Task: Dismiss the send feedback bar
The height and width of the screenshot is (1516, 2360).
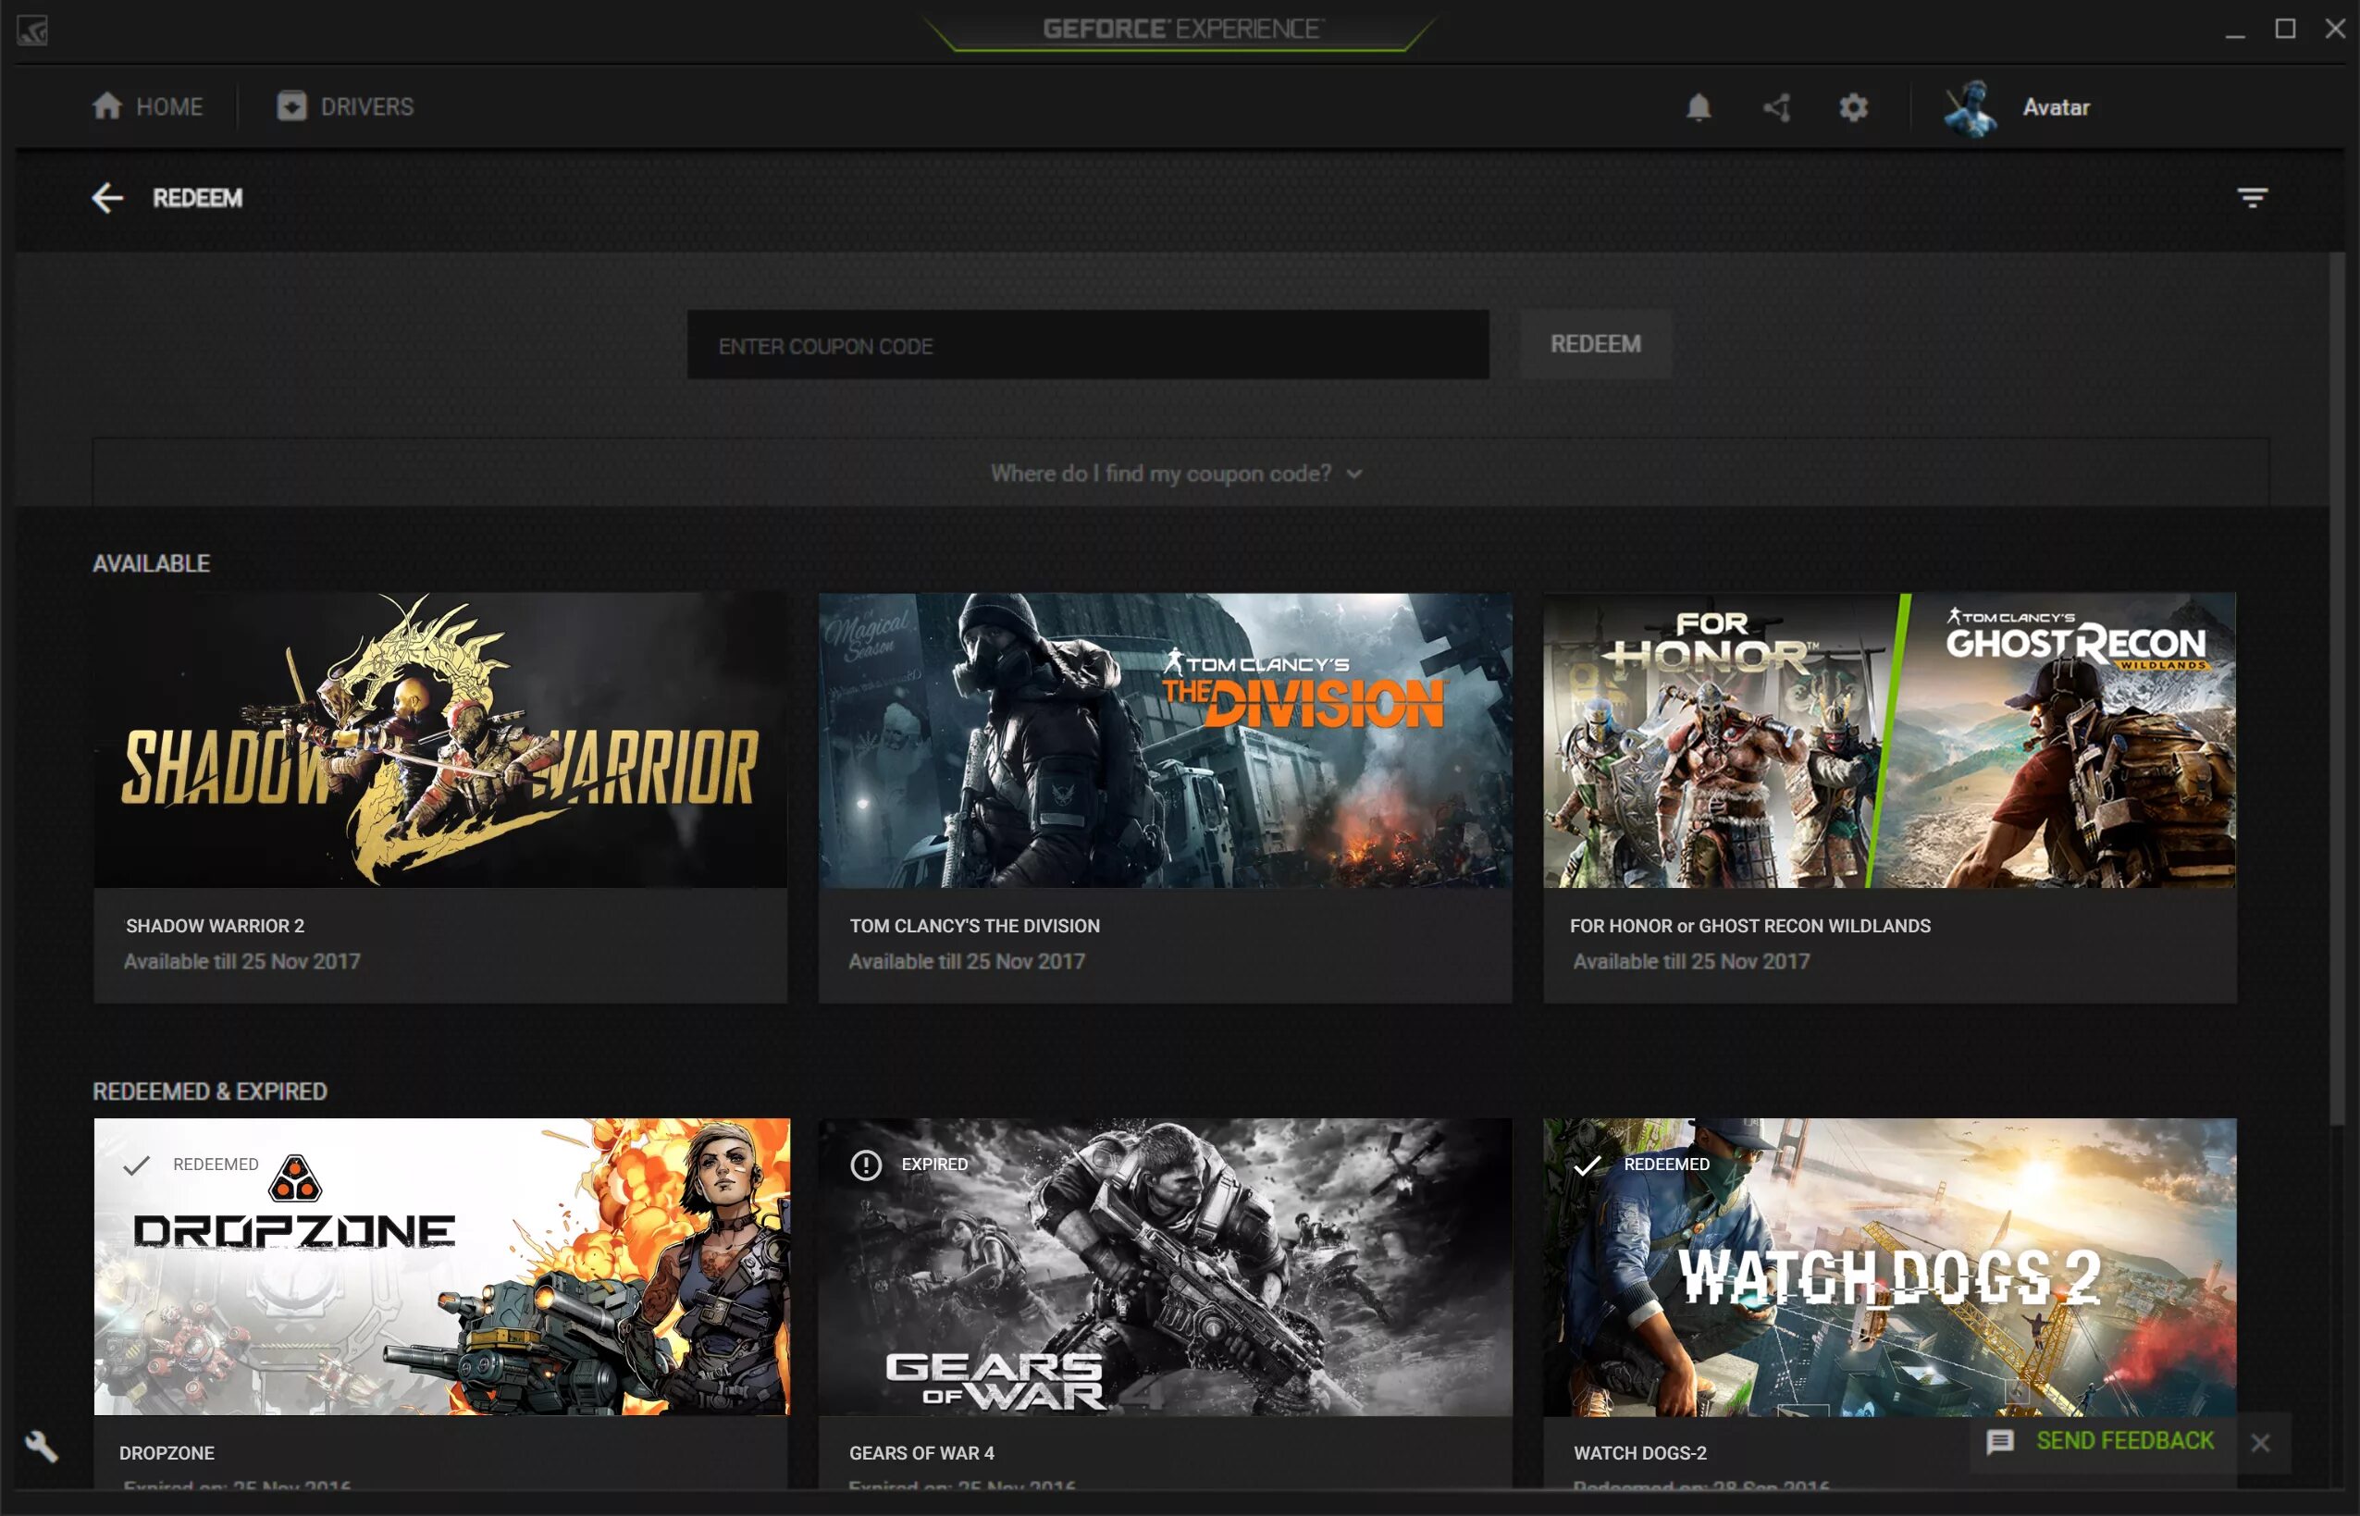Action: (x=2261, y=1443)
